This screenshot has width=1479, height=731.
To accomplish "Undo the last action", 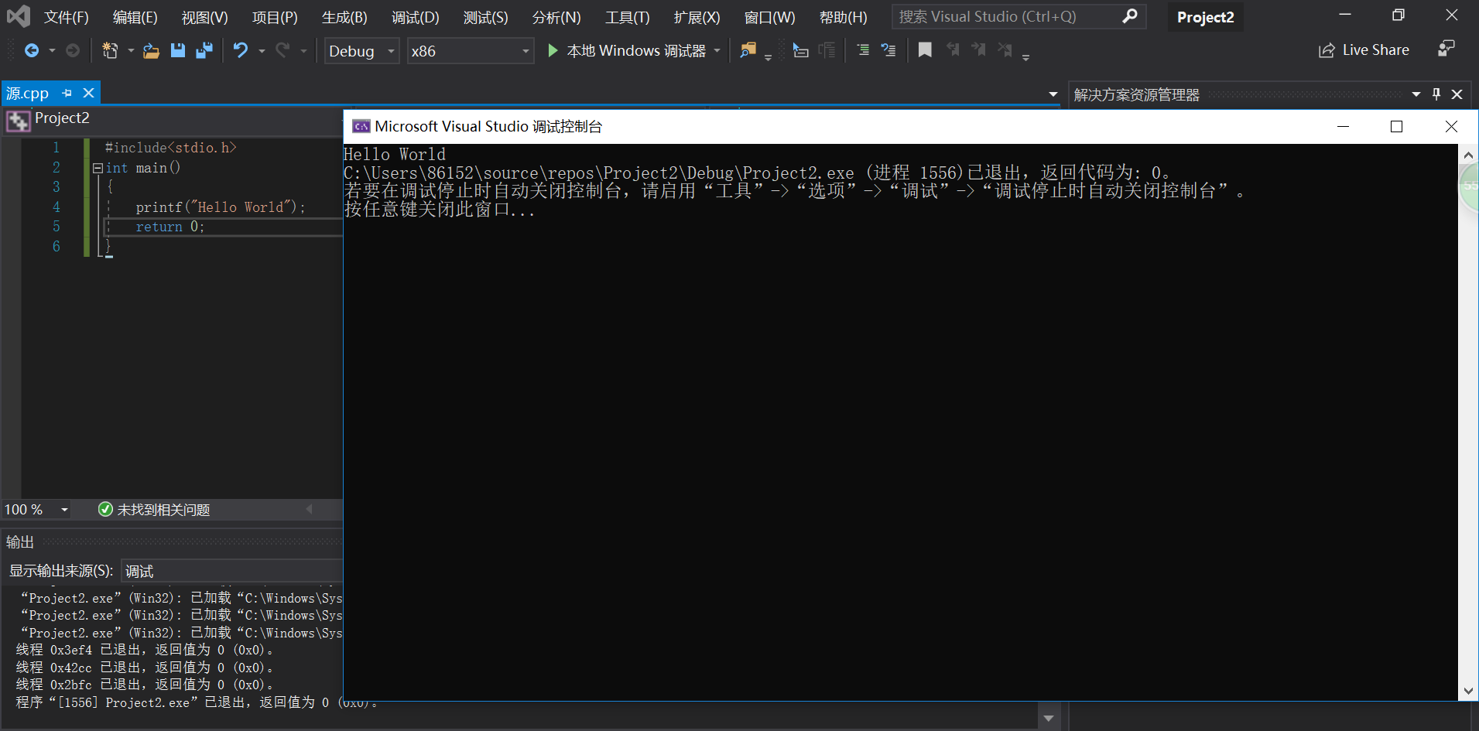I will click(241, 50).
